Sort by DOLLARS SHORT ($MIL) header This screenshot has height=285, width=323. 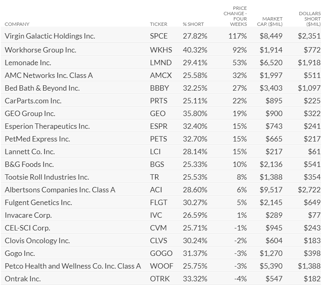click(x=309, y=19)
